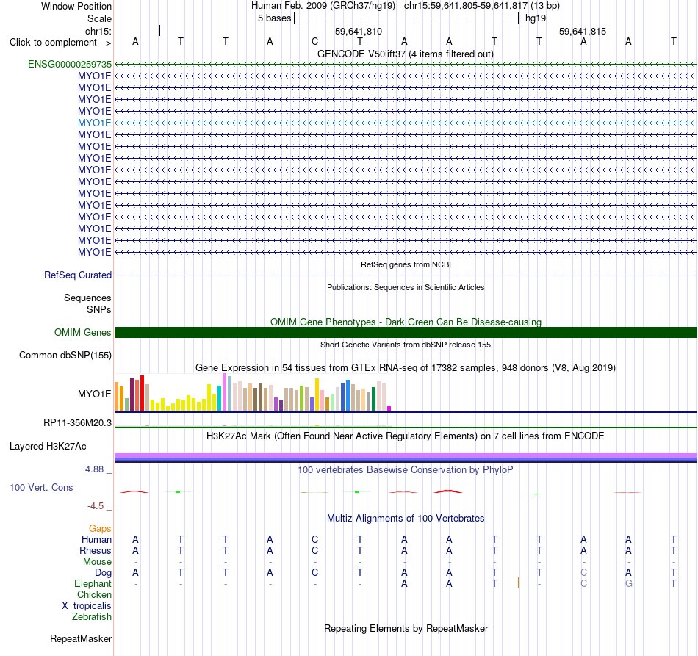This screenshot has height=656, width=698.
Task: Click the Zebrafish species label
Action: tap(92, 617)
